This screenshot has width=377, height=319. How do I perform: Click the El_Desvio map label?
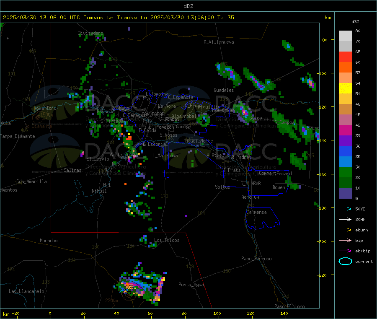tap(98, 159)
